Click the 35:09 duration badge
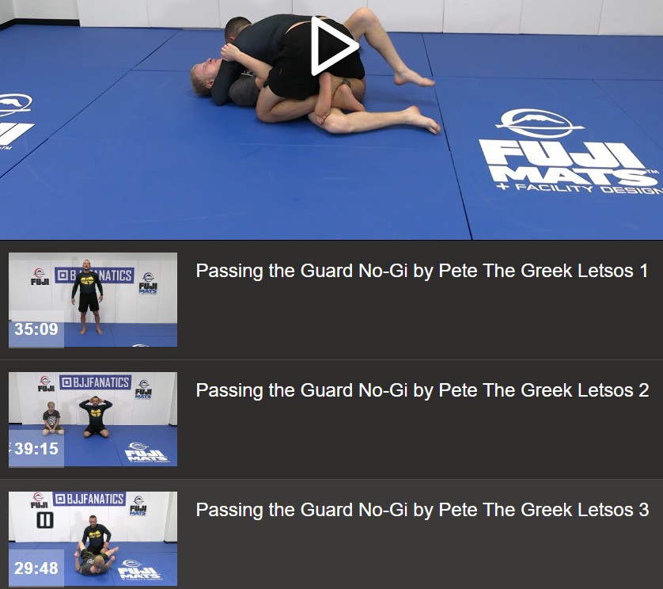The width and height of the screenshot is (663, 589). [36, 329]
